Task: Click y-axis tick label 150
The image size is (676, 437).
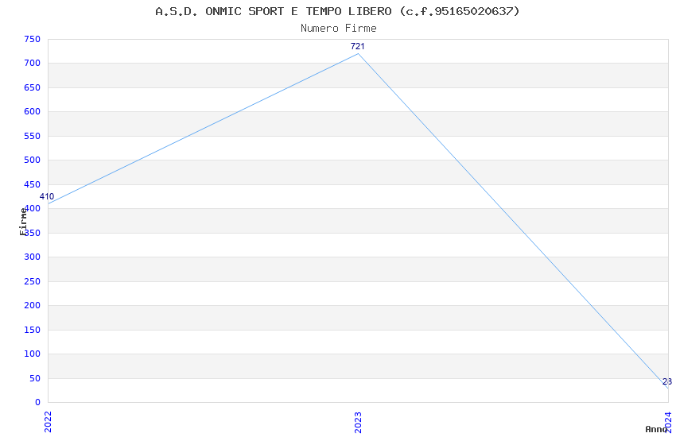Action: pyautogui.click(x=33, y=330)
